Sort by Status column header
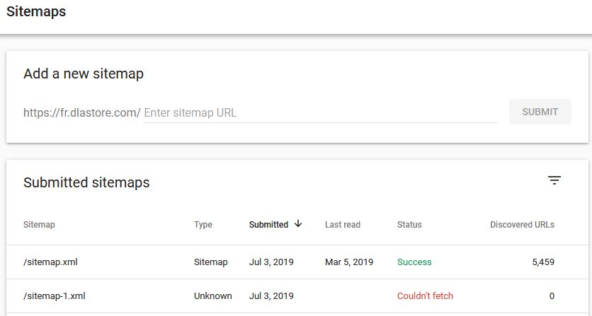 coord(409,225)
